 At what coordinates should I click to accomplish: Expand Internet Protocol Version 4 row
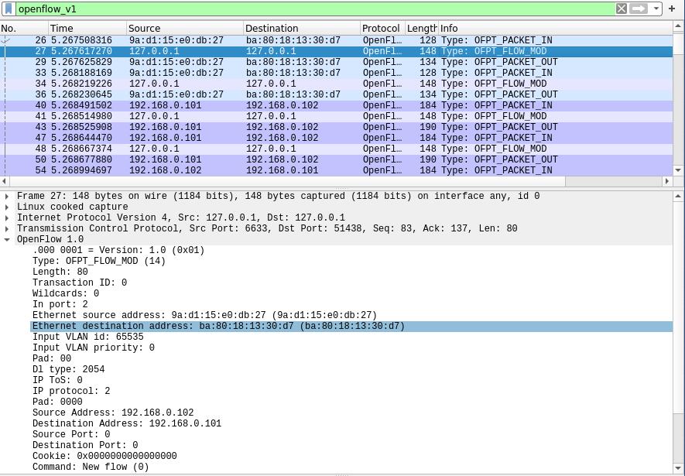(x=7, y=218)
